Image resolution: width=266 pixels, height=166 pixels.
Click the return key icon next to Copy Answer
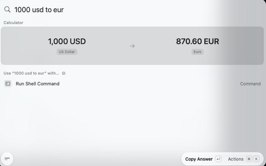click(218, 159)
